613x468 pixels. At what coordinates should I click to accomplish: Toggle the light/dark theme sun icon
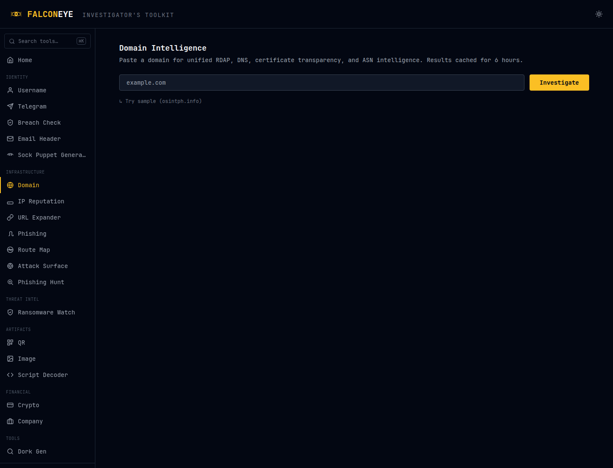599,14
